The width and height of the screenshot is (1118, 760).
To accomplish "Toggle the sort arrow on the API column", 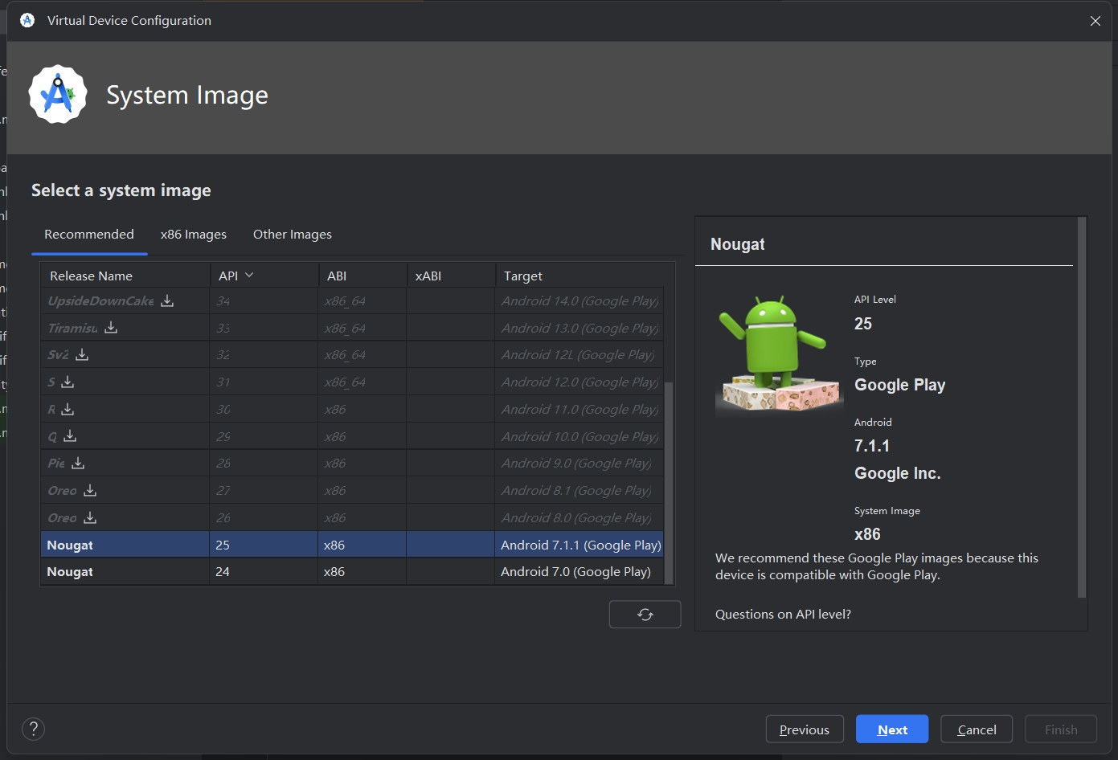I will pos(249,275).
